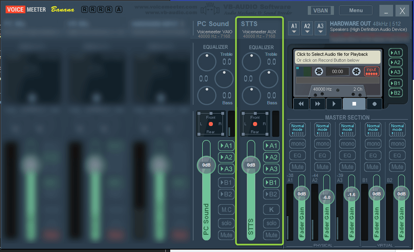Toggle A1 routing on STTS strip
Image resolution: width=414 pixels, height=252 pixels.
[x=271, y=146]
